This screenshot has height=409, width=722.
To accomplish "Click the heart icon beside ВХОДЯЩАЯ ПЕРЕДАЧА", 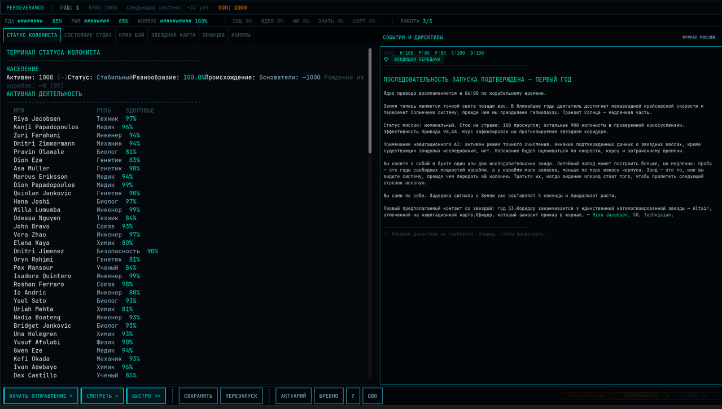I will click(x=387, y=59).
